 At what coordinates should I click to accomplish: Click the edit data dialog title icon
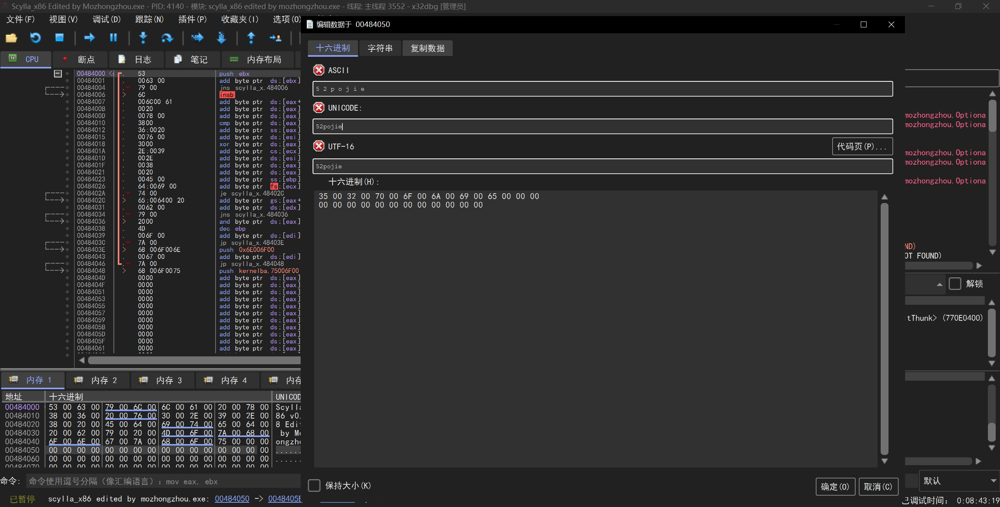pyautogui.click(x=310, y=25)
